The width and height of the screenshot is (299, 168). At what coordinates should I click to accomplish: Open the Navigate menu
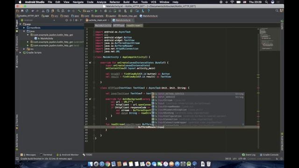tap(78, 2)
